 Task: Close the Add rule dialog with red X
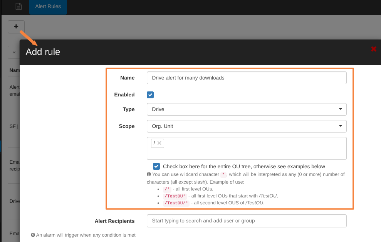[x=373, y=49]
